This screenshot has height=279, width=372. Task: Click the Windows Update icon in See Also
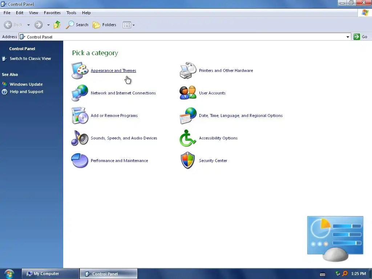(4, 84)
